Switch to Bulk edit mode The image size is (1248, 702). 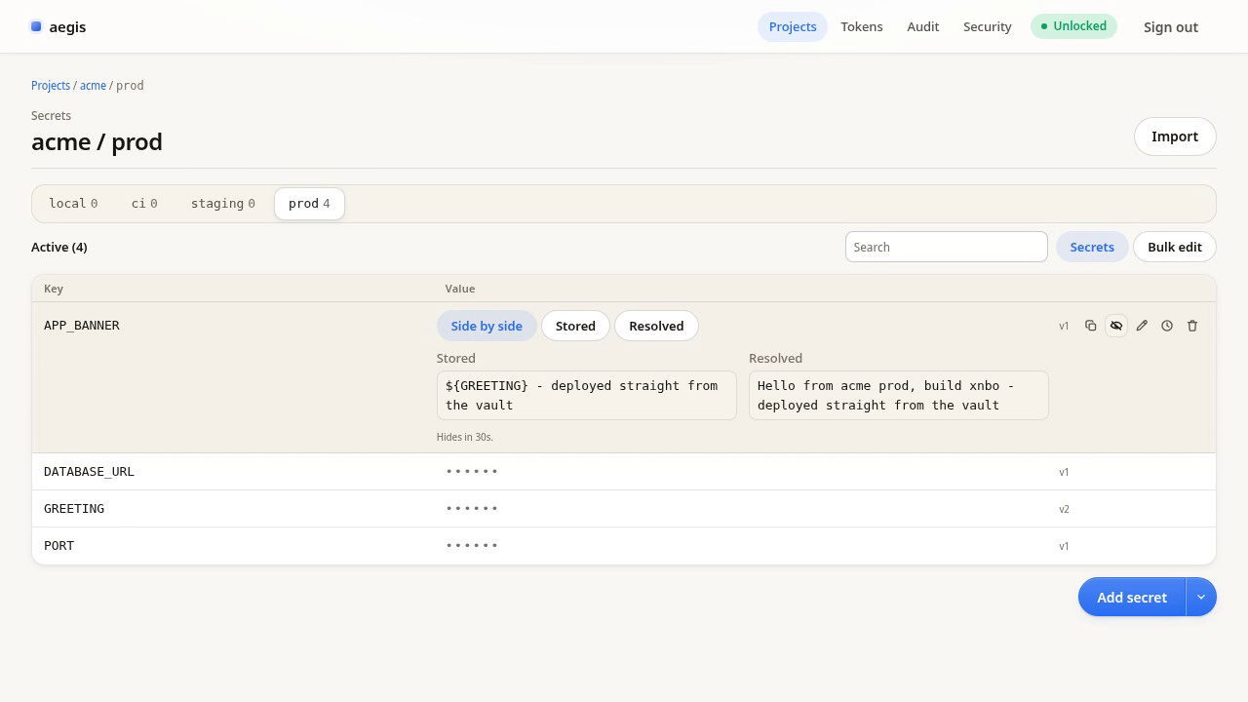point(1175,247)
